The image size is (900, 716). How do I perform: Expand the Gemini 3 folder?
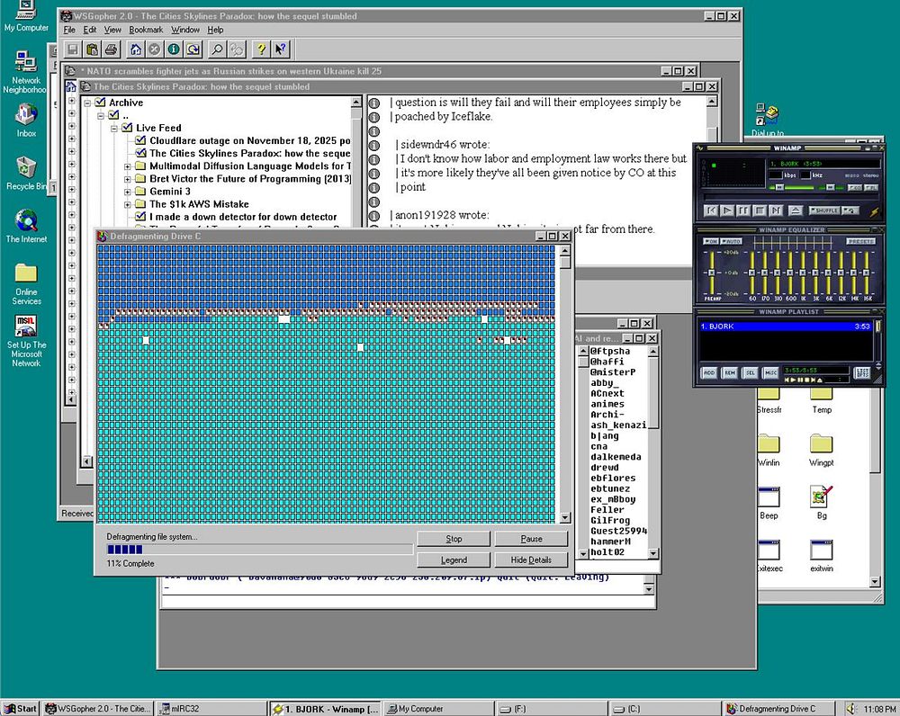pyautogui.click(x=128, y=192)
